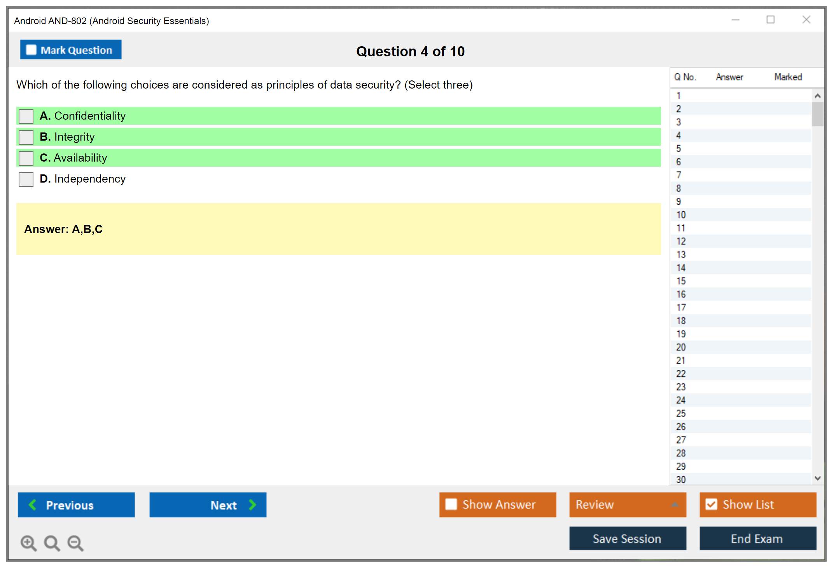
Task: Select question 10 in the list
Action: [681, 215]
